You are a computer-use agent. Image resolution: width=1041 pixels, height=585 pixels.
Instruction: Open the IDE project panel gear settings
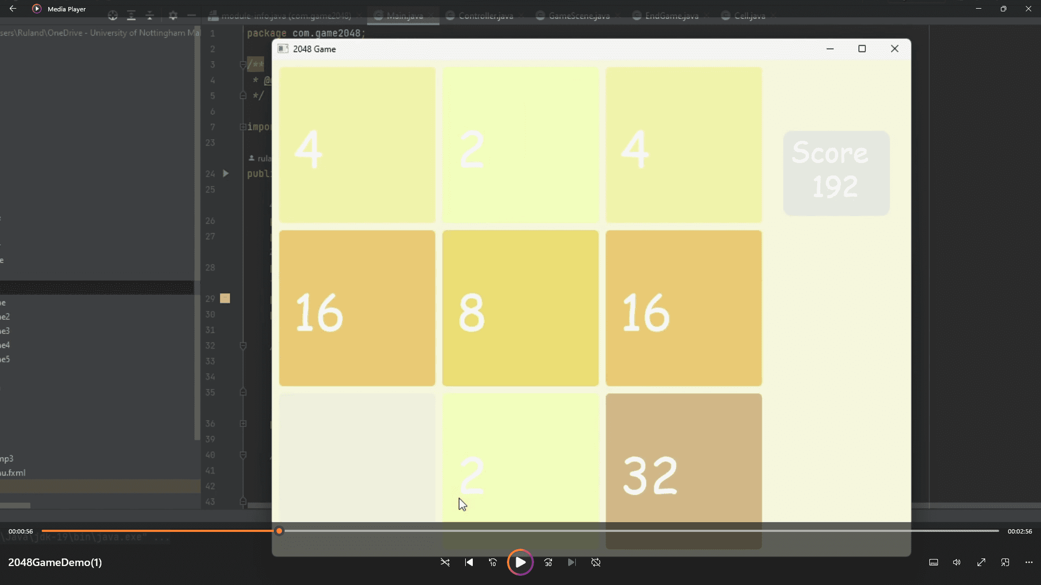[x=173, y=16]
